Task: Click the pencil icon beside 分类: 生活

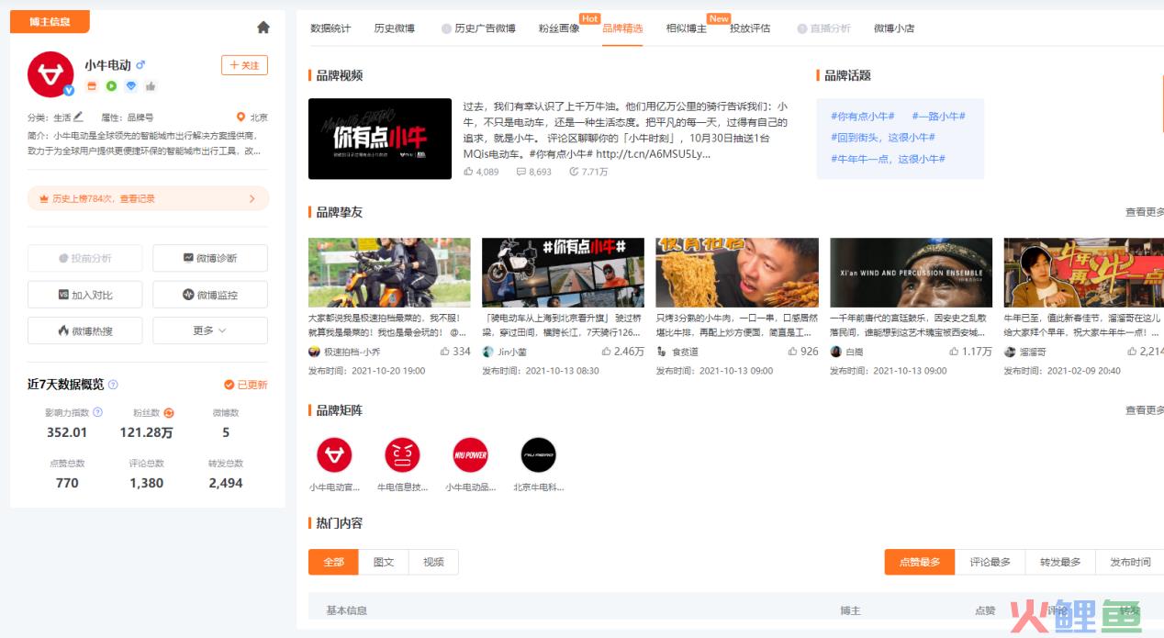Action: coord(79,117)
